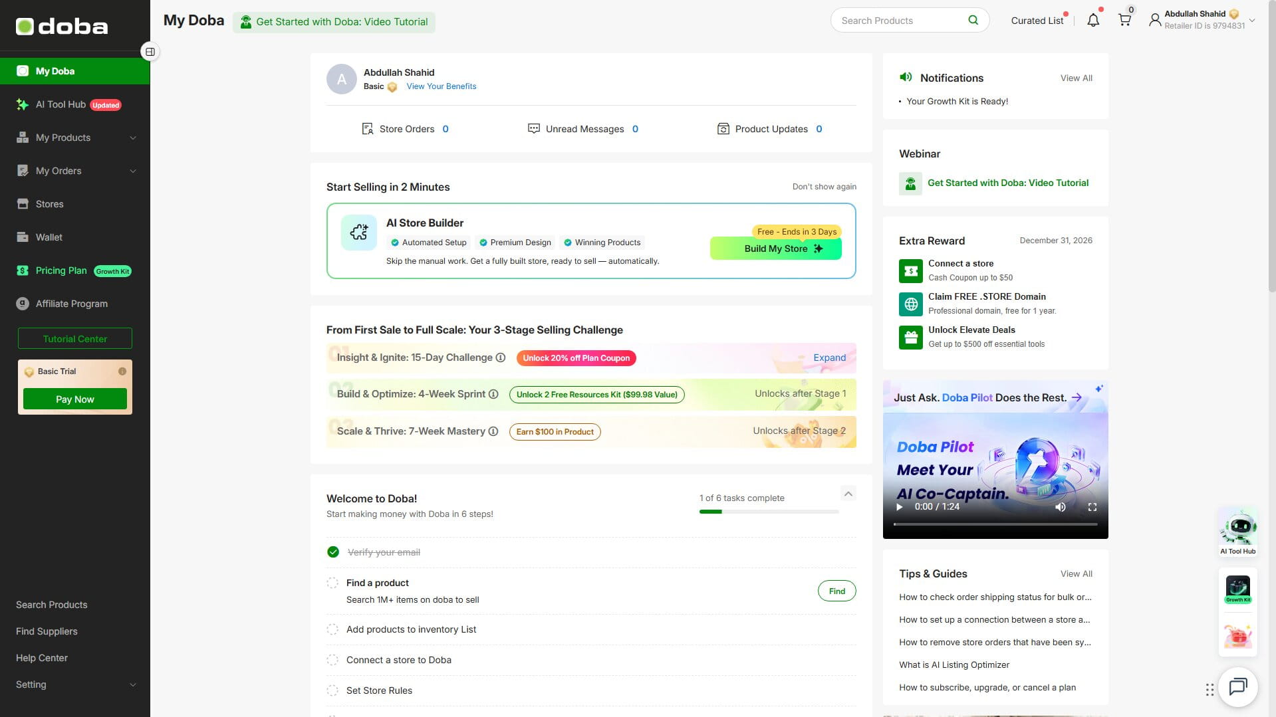Open the shopping cart icon
The image size is (1276, 717).
pyautogui.click(x=1124, y=20)
